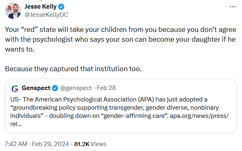This screenshot has width=242, height=151.
Task: Click the 7:42 AM post time
Action: click(16, 144)
